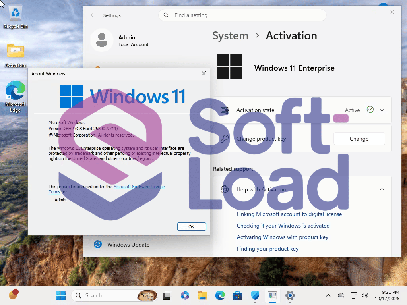Close the About Windows dialog

pos(204,73)
